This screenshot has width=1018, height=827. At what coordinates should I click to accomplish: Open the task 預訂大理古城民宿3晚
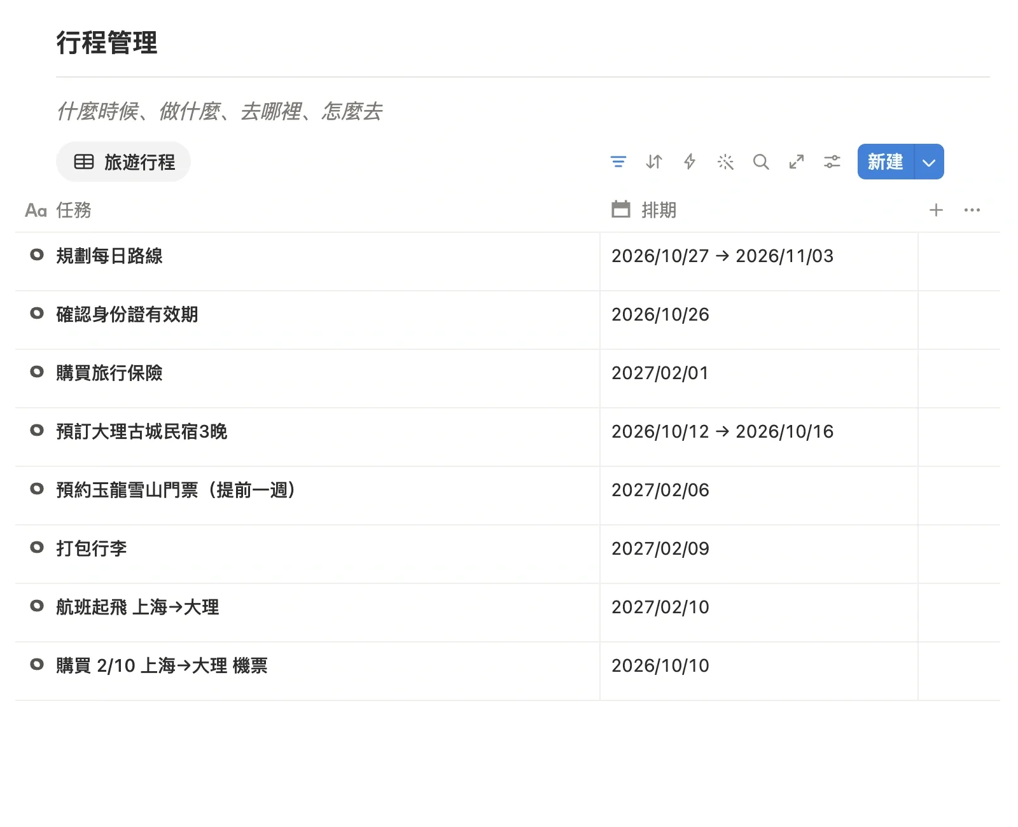point(142,431)
